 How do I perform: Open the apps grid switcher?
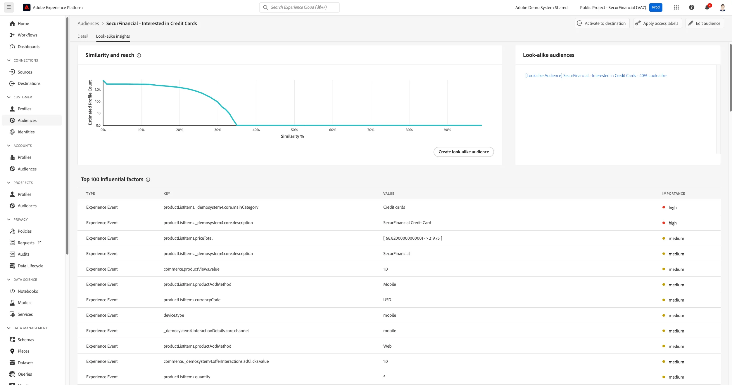point(676,7)
